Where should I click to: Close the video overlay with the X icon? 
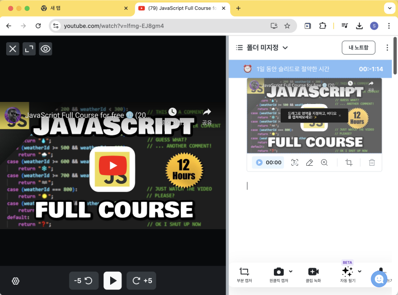click(13, 49)
